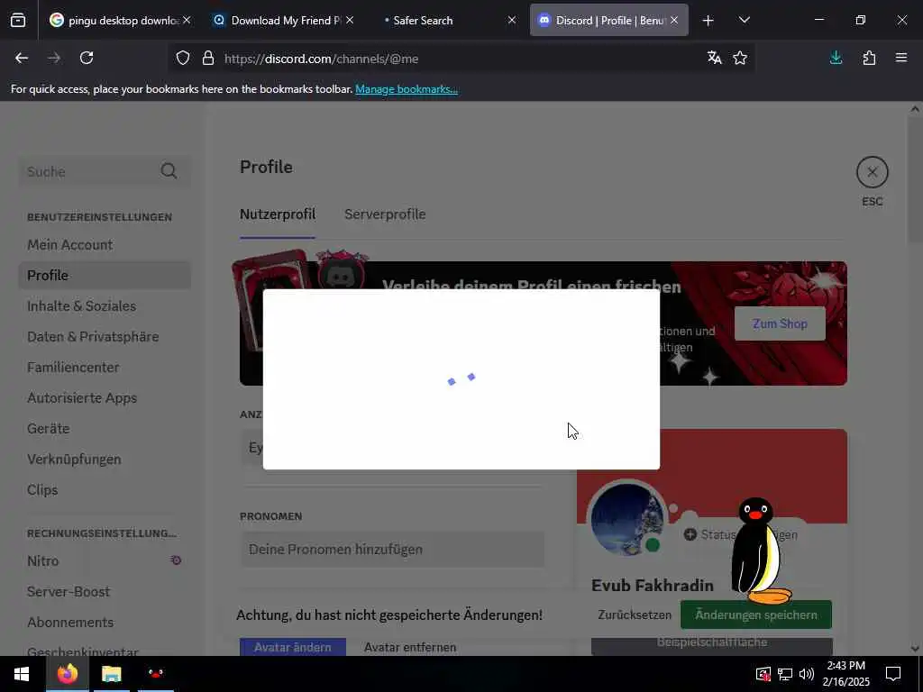The height and width of the screenshot is (692, 923).
Task: Go back with the browser back arrow
Action: 22,58
